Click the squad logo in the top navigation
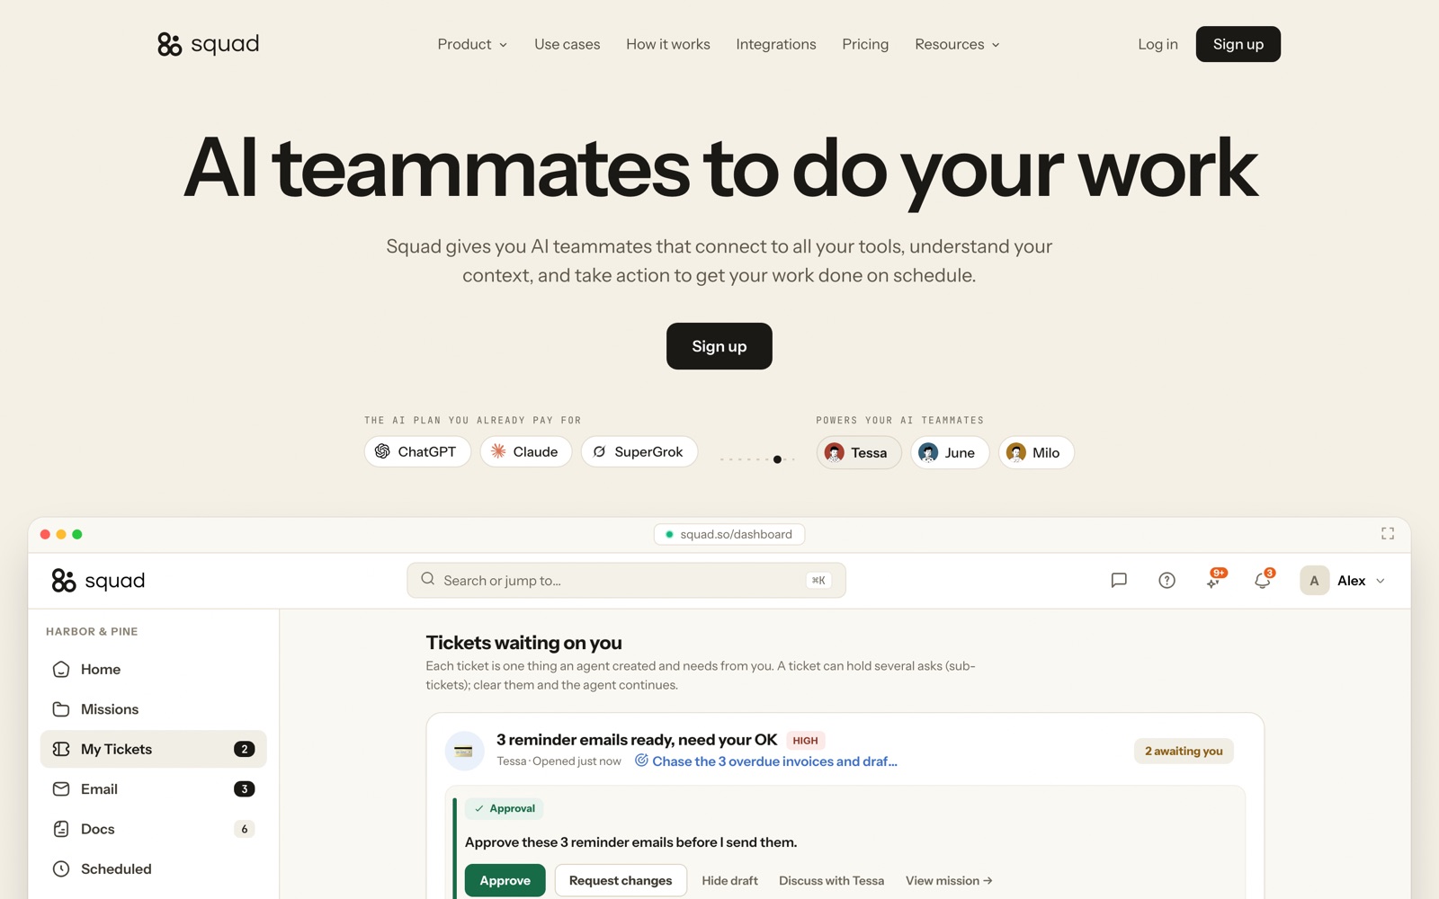Viewport: 1439px width, 899px height. (x=208, y=44)
